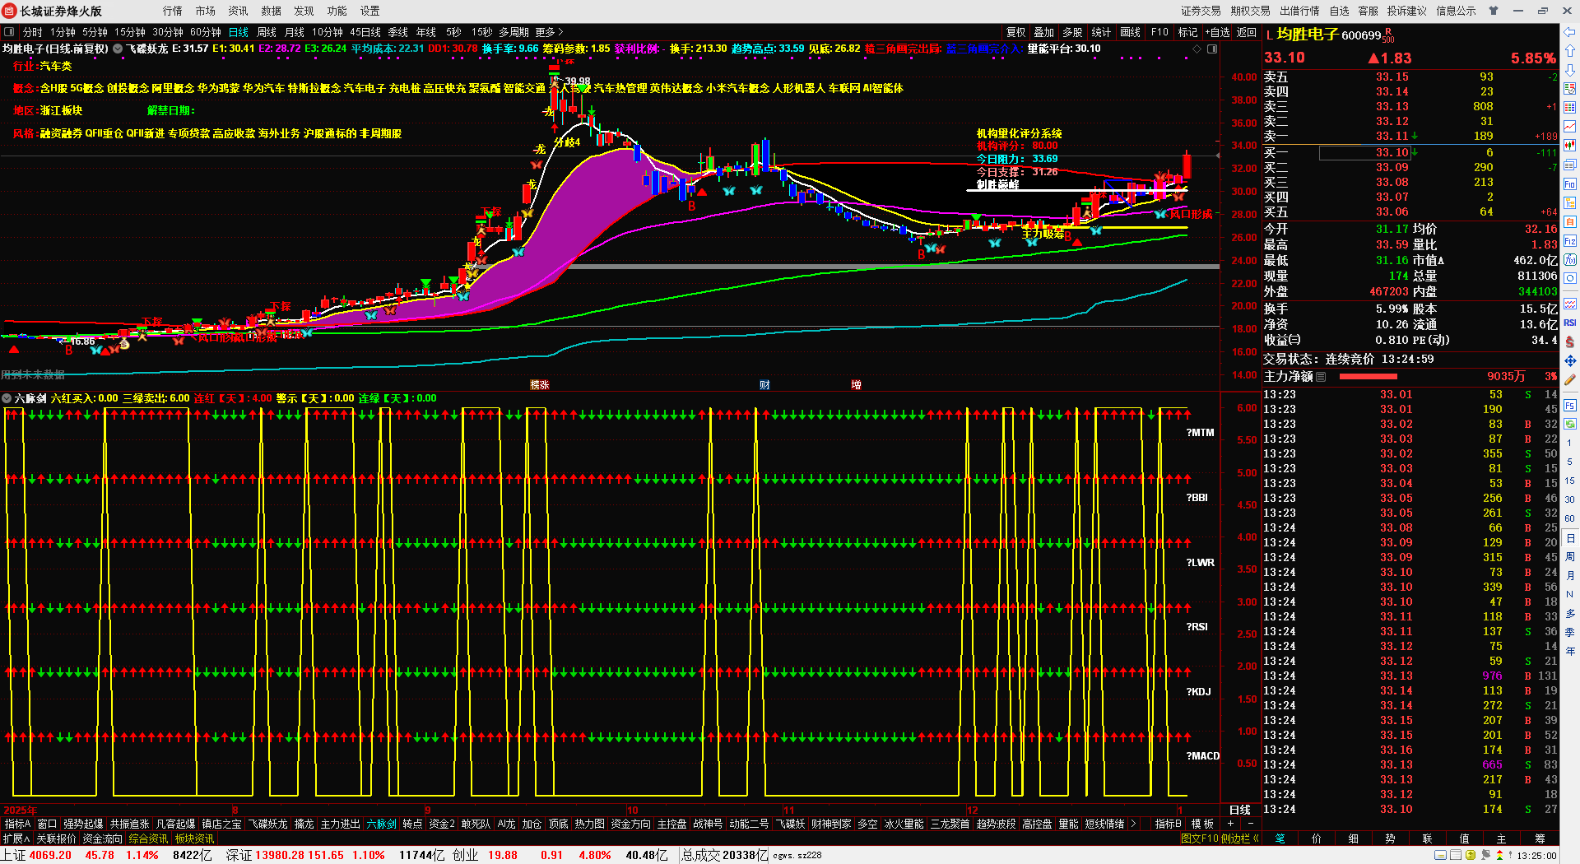
Task: Open the 市场 menu
Action: coord(206,11)
